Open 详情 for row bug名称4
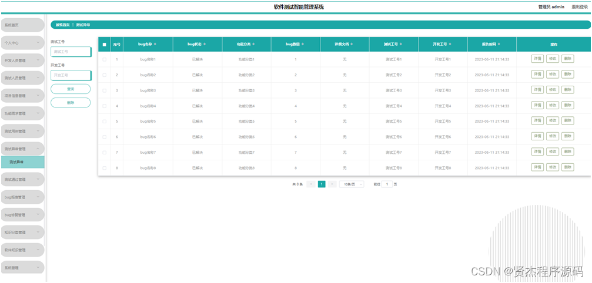Screen dimensions: 592x283 click(x=537, y=105)
